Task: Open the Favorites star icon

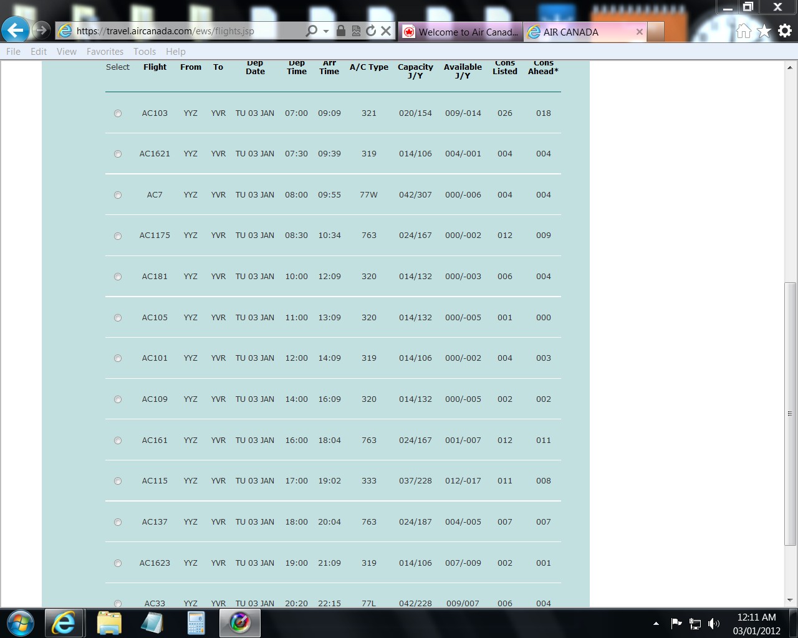Action: tap(764, 31)
